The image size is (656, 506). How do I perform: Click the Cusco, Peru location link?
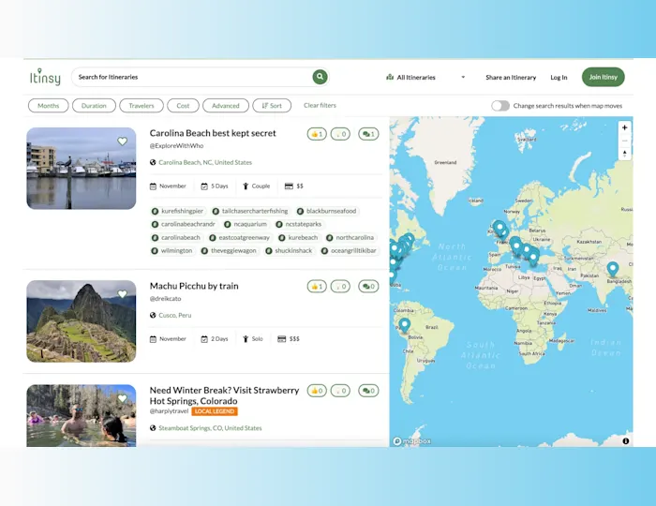[175, 315]
